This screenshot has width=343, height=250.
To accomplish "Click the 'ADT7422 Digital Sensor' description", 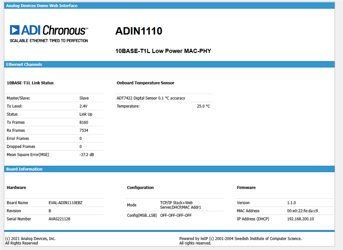I will [x=151, y=98].
